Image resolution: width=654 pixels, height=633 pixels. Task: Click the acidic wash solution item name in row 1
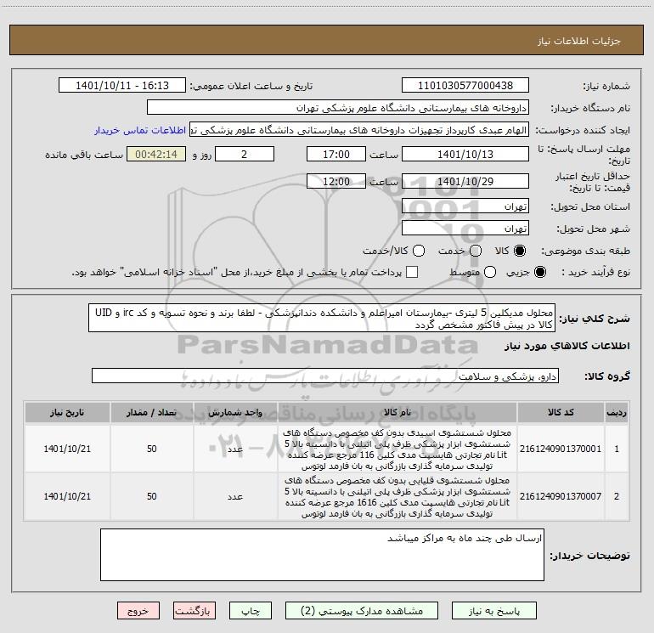(x=397, y=449)
